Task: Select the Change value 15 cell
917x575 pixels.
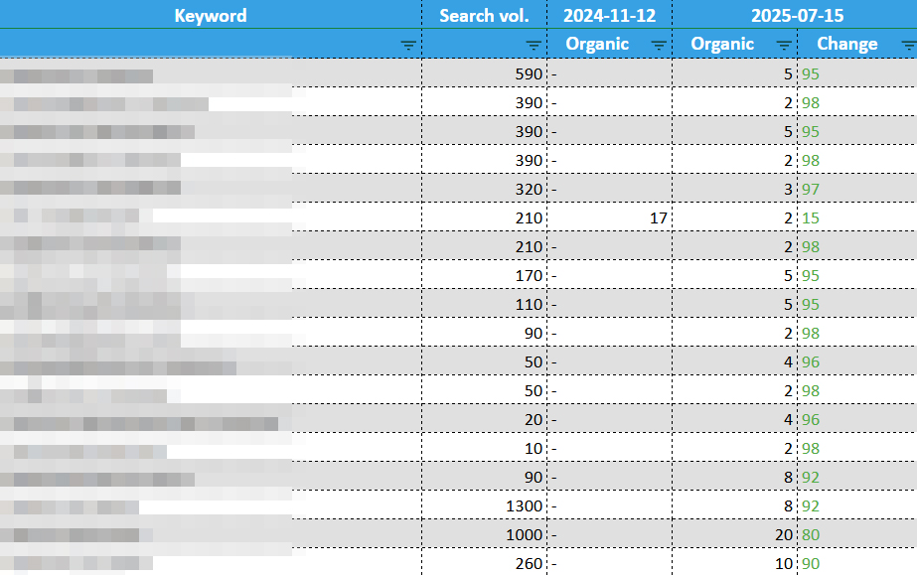Action: pos(856,217)
